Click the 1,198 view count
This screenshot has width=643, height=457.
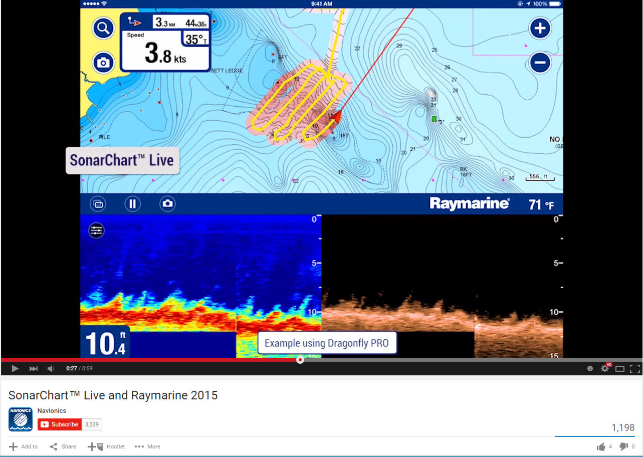pyautogui.click(x=623, y=428)
